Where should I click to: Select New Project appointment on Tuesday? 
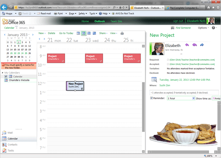coord(75,86)
